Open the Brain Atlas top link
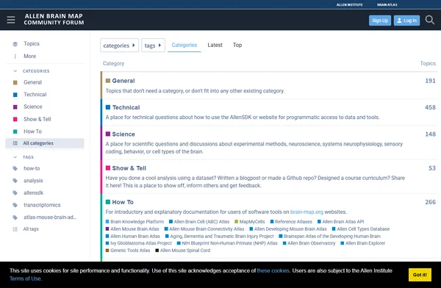 click(x=387, y=5)
